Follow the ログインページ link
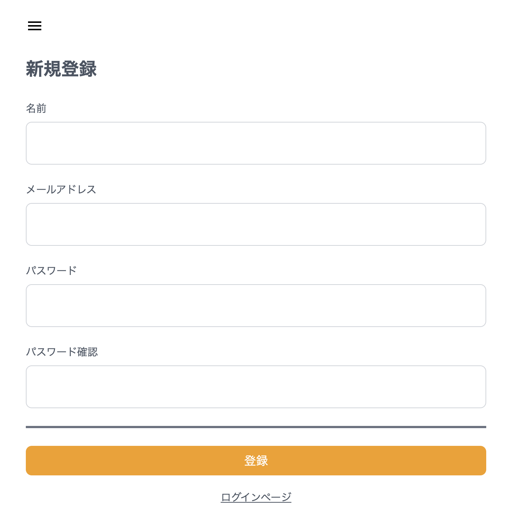 point(256,497)
